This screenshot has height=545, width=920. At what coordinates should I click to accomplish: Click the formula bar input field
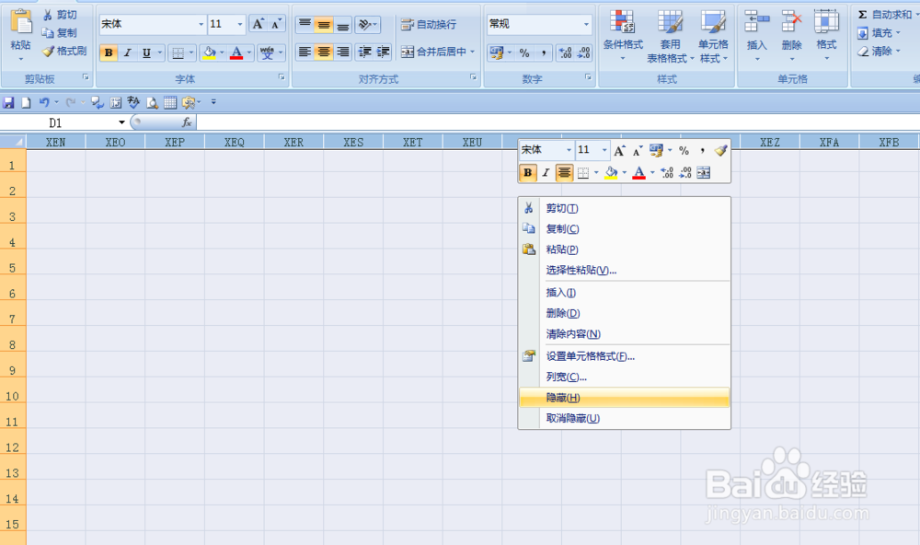click(558, 122)
